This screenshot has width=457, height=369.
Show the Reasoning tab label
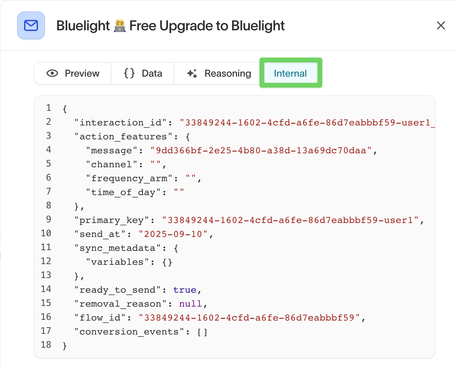click(x=228, y=73)
